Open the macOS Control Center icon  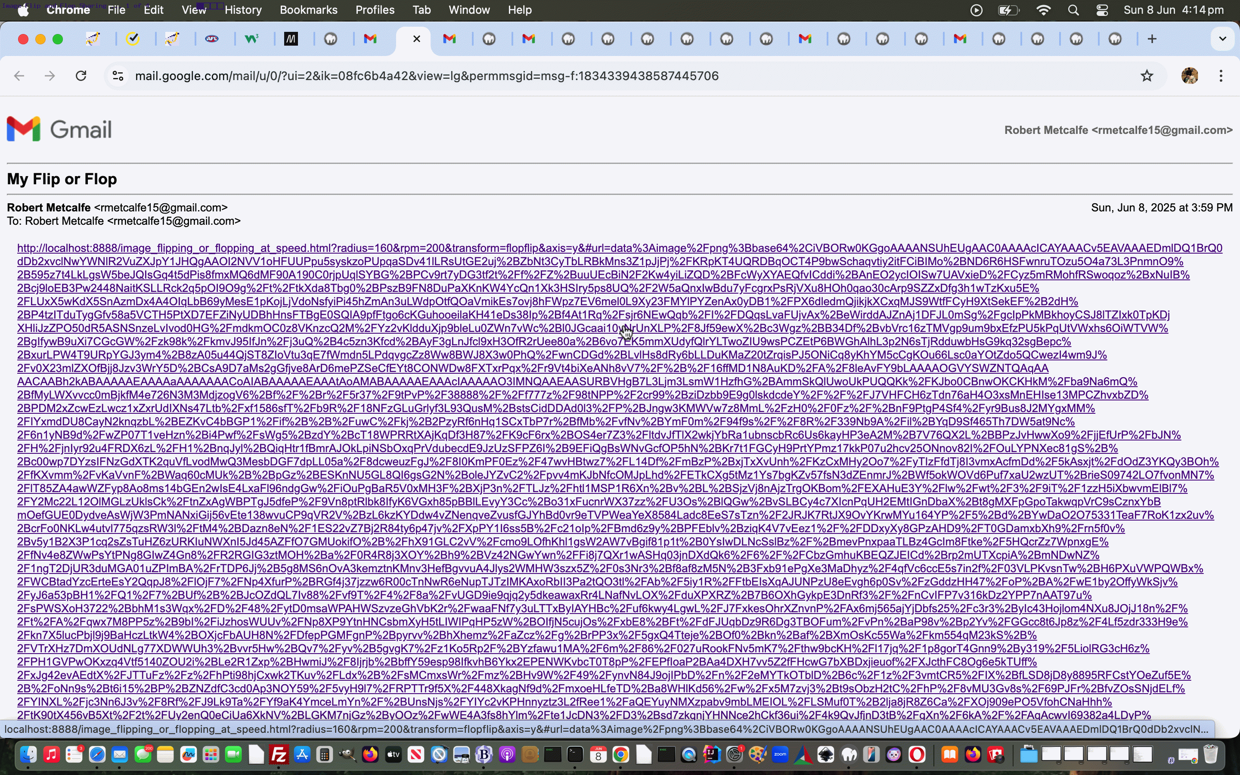click(x=1102, y=10)
